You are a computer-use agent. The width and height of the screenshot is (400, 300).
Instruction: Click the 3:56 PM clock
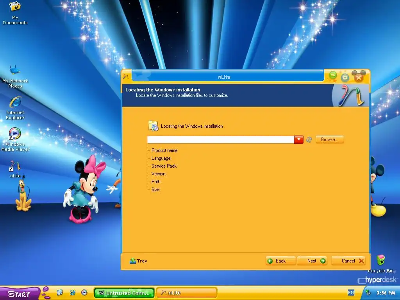click(386, 293)
